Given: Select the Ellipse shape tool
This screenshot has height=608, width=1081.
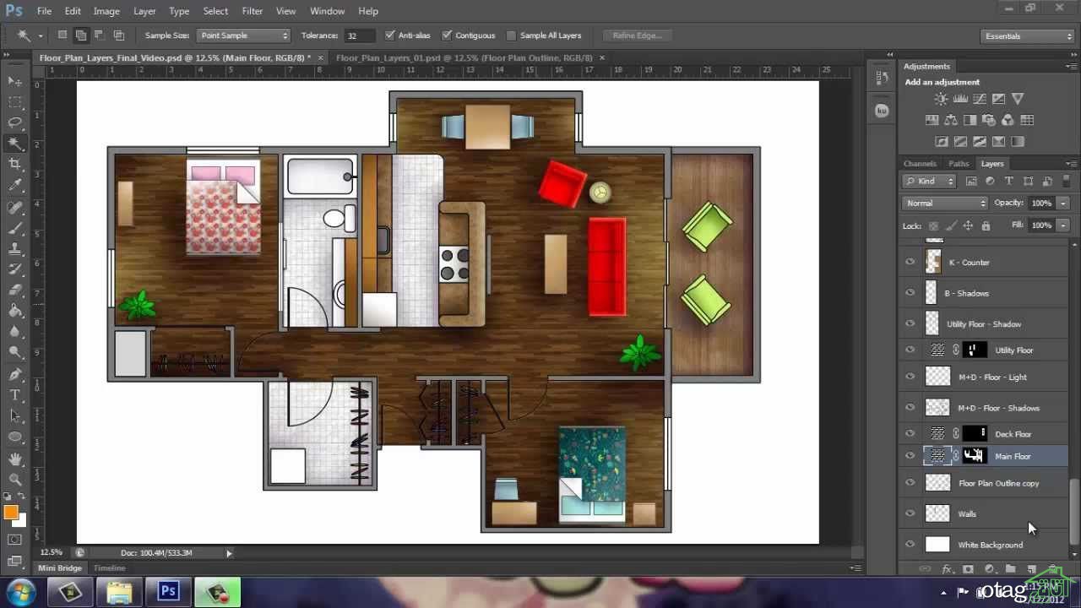Looking at the screenshot, I should click(x=15, y=437).
